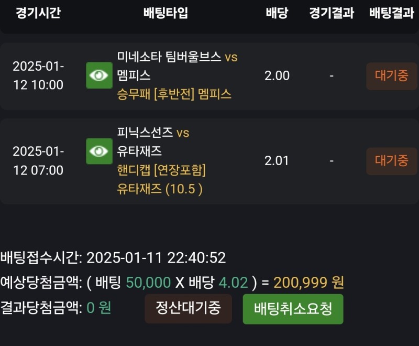Click the eye icon beside 피닉스선즈 vs 유타재즈
Viewport: 419px width, 346px height.
(x=99, y=152)
